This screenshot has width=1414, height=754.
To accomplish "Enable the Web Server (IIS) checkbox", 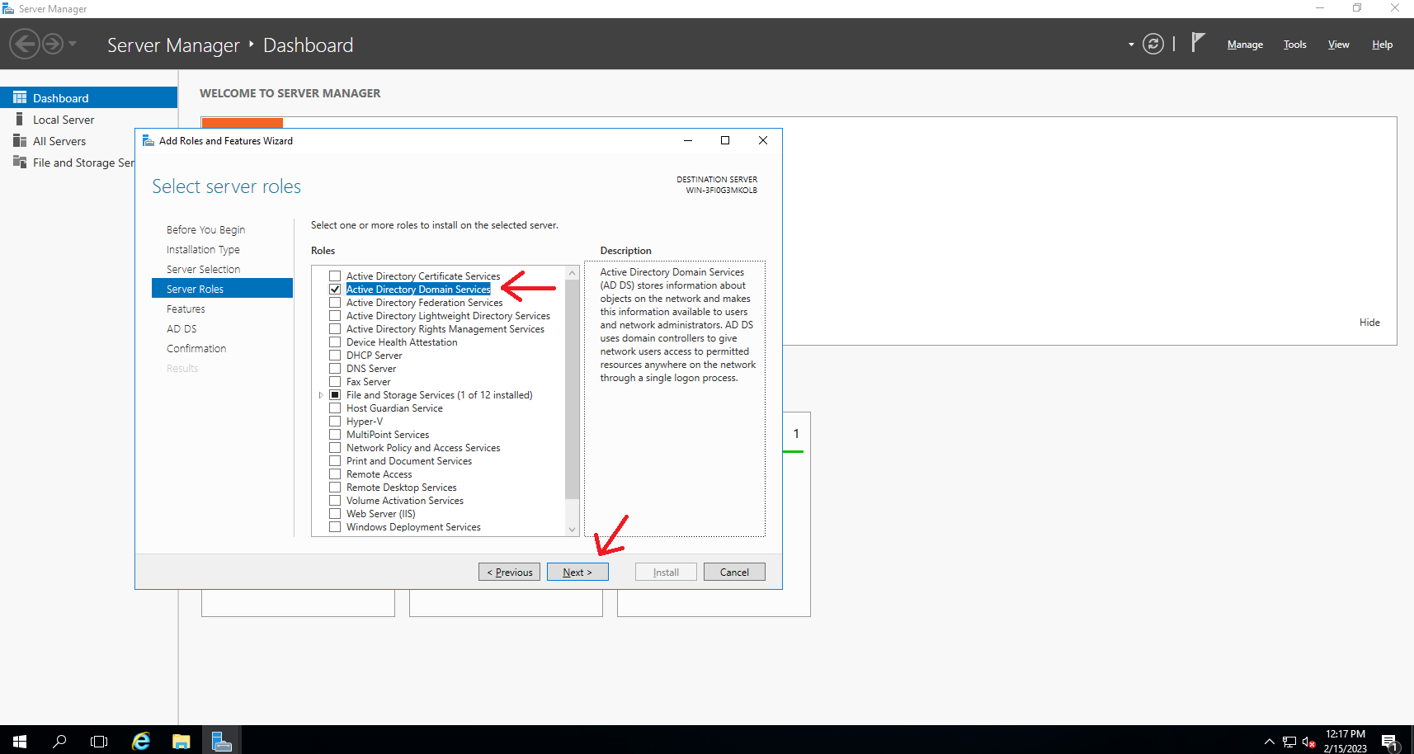I will pos(335,514).
